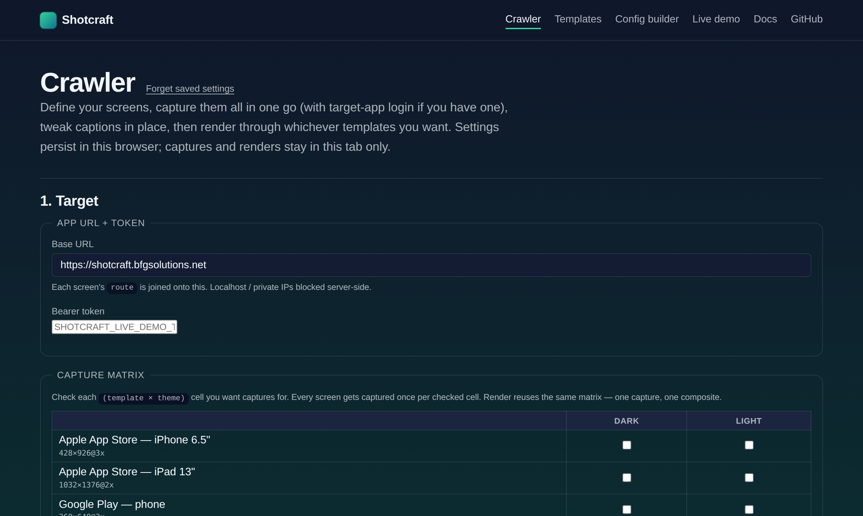Click the Google Play — phone row label
The width and height of the screenshot is (863, 516).
[112, 504]
